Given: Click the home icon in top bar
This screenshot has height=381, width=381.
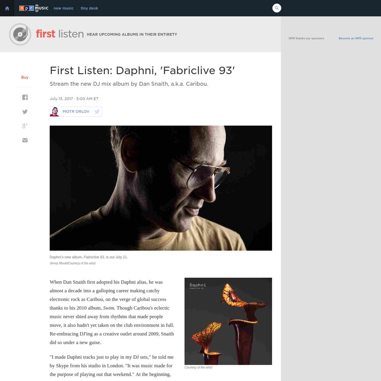Looking at the screenshot, I should (x=7, y=8).
